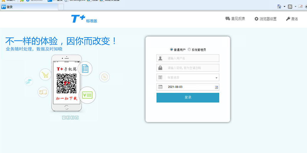The image size is (307, 153).
Task: Click the red 扫一扫下载 text on phone
Action: pos(66,98)
